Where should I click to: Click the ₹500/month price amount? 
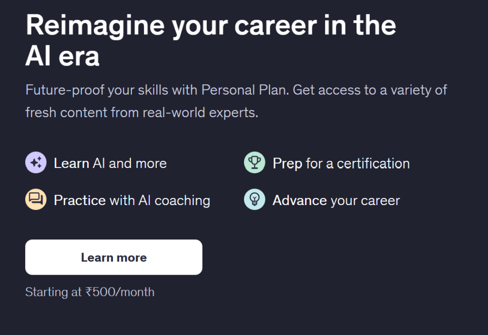(x=120, y=292)
